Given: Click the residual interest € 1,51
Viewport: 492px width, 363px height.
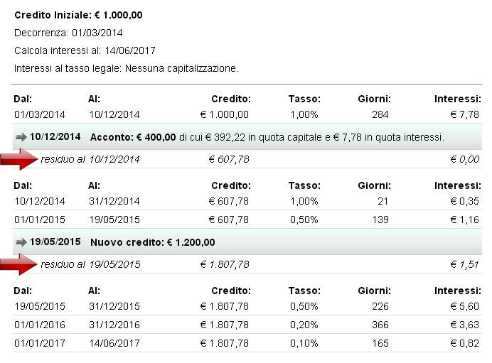Looking at the screenshot, I should 465,264.
